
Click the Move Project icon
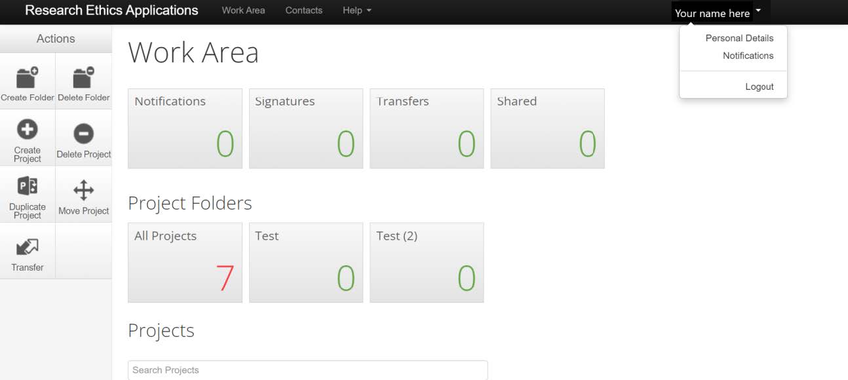[83, 188]
